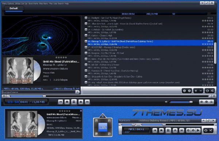This screenshot has width=219, height=141.
Task: Open files with main player eject button
Action: tap(81, 102)
